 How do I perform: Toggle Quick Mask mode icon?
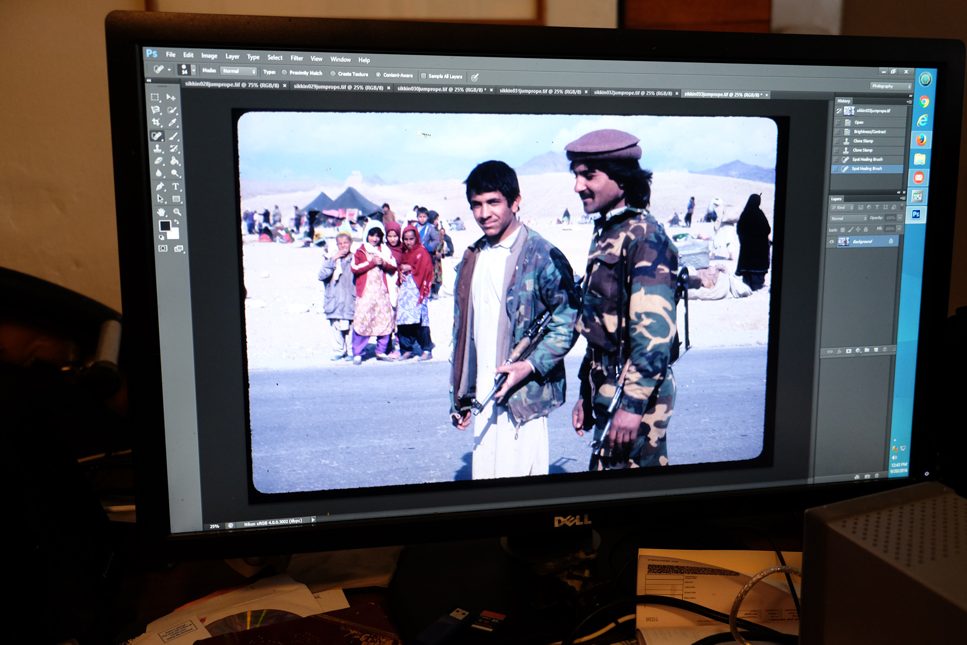click(x=163, y=248)
